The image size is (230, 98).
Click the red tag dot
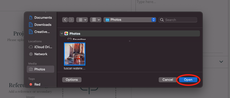[x=31, y=84]
